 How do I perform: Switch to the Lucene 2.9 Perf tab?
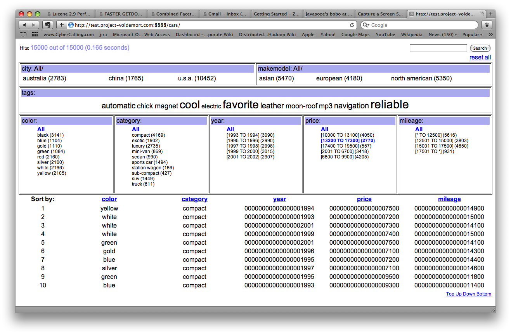pos(69,14)
